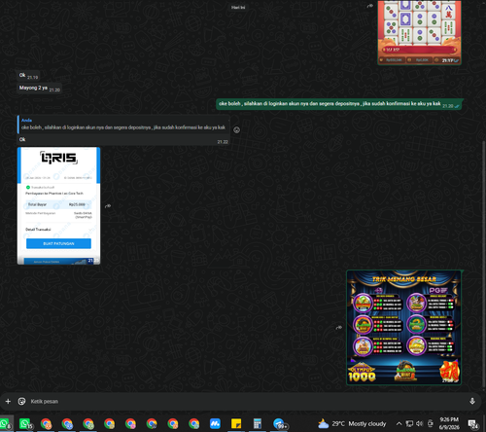Viewport: 486px width, 432px height.
Task: Open Sticky Notes from the taskbar
Action: coord(236,423)
